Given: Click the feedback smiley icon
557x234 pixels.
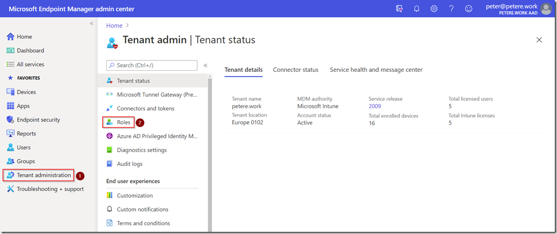Looking at the screenshot, I should point(469,9).
